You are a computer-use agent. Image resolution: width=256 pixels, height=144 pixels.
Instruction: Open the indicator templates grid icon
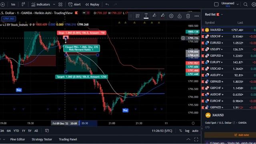(60, 4)
